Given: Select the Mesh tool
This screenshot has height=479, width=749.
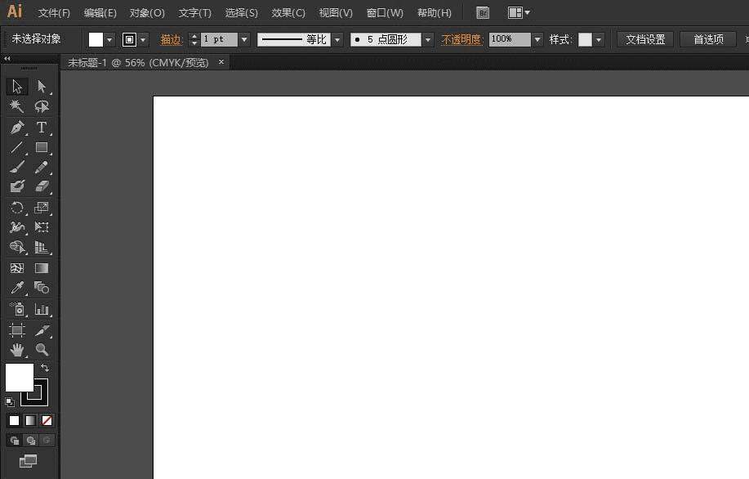Looking at the screenshot, I should (16, 268).
